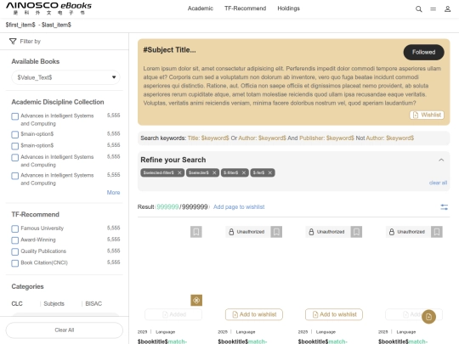Viewport: 459px width, 344px height.
Task: Open the result display settings sliders icon
Action: coord(444,207)
